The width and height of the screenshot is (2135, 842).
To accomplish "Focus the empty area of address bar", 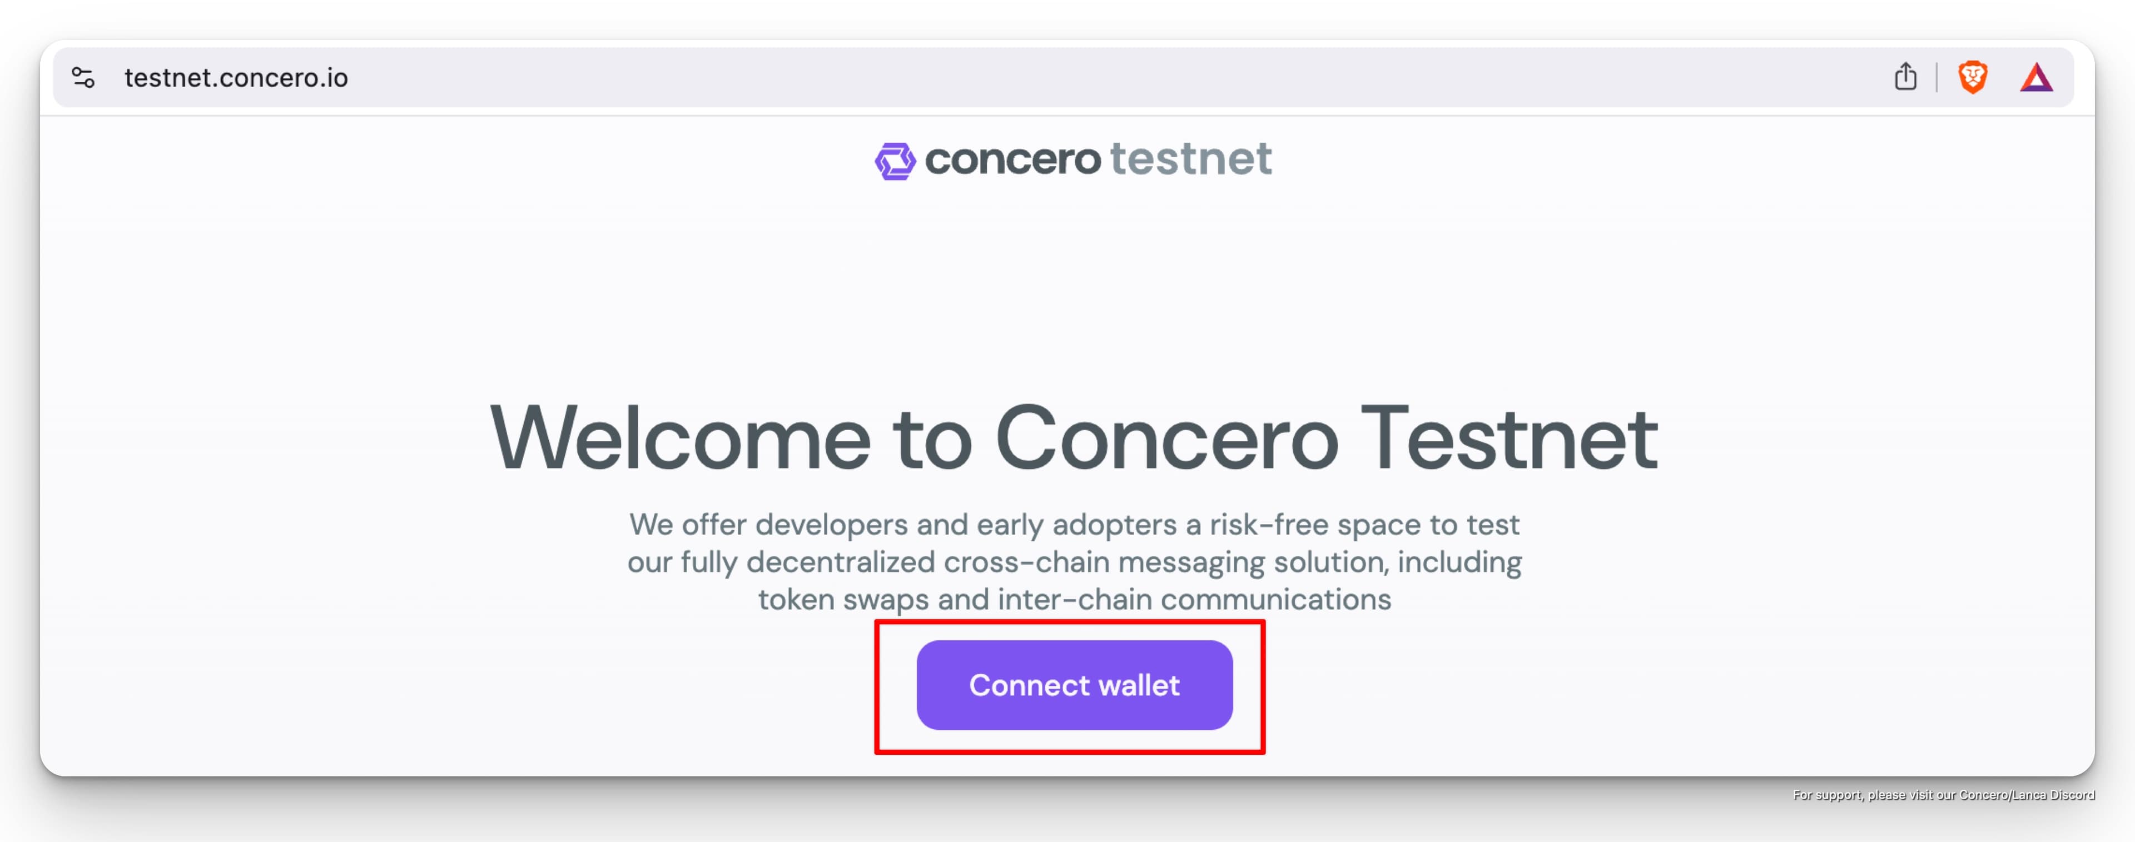I will (1078, 78).
